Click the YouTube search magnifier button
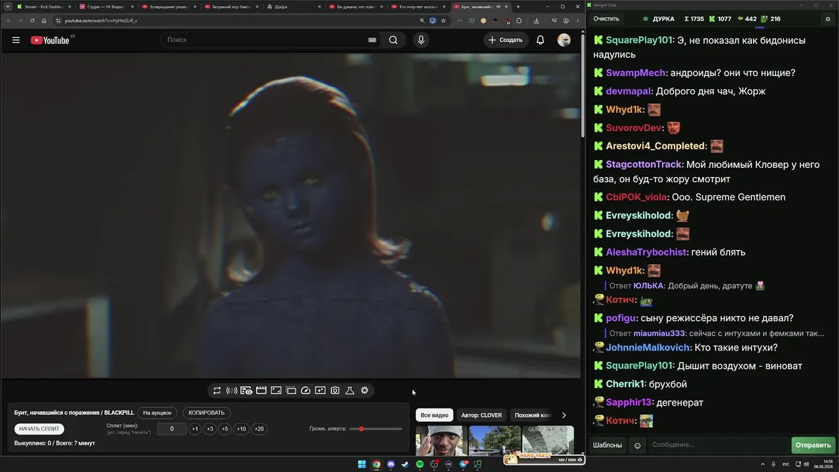 pos(393,40)
